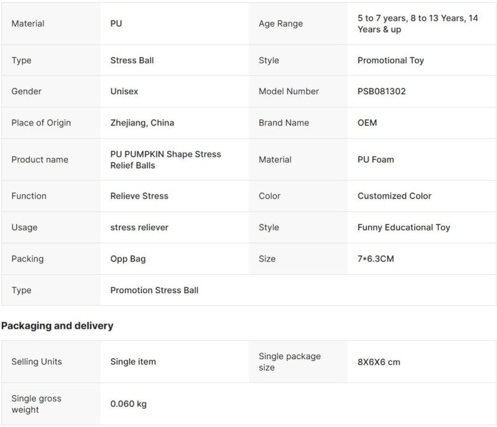This screenshot has width=497, height=427.
Task: Select the "PU PUMPKIN Shape Stress Relief Balls" text
Action: (x=166, y=159)
